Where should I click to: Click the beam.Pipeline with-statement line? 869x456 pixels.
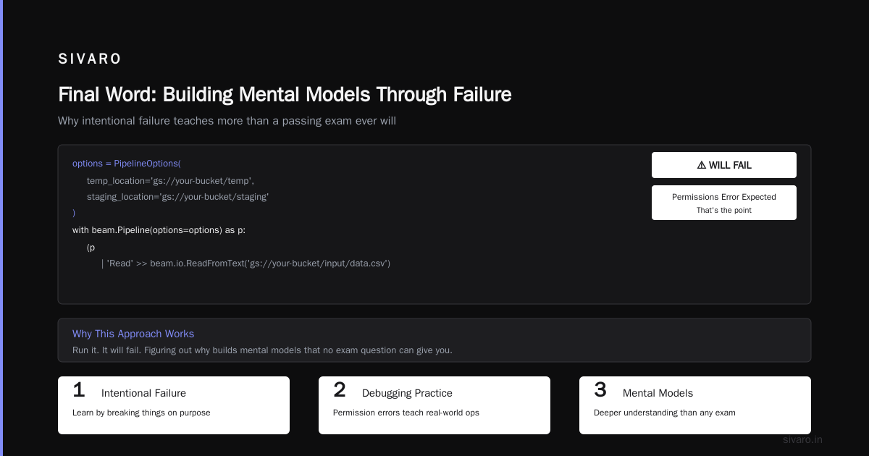click(159, 230)
